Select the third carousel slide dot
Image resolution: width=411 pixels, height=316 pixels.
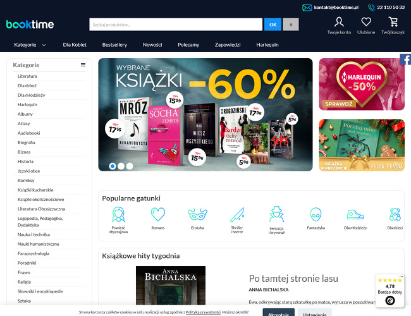point(130,166)
